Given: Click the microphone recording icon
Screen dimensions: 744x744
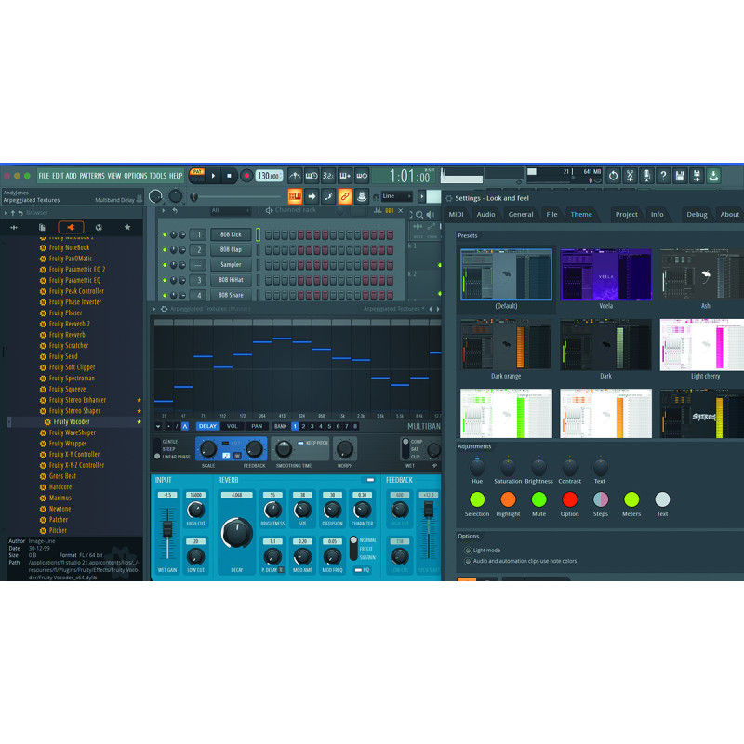Looking at the screenshot, I should tap(646, 176).
